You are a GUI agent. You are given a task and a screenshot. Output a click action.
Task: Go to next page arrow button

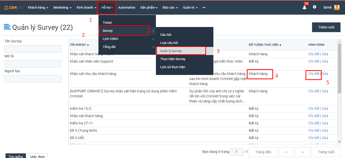[302, 152]
